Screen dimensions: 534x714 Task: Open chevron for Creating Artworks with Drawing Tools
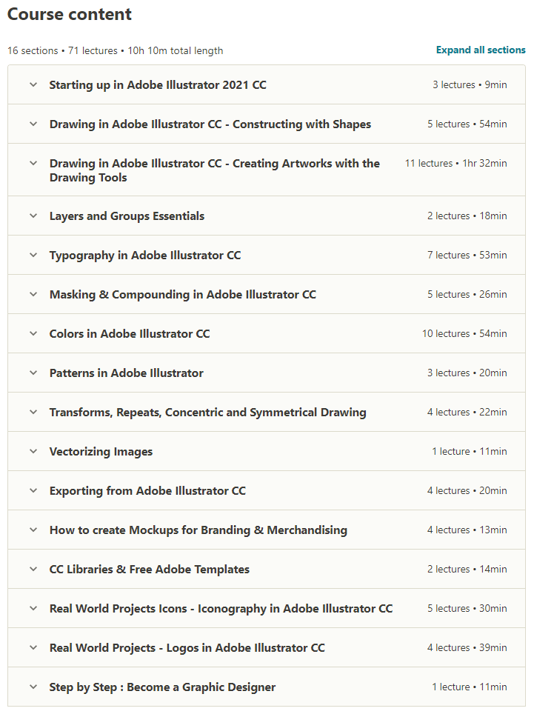[x=33, y=163]
